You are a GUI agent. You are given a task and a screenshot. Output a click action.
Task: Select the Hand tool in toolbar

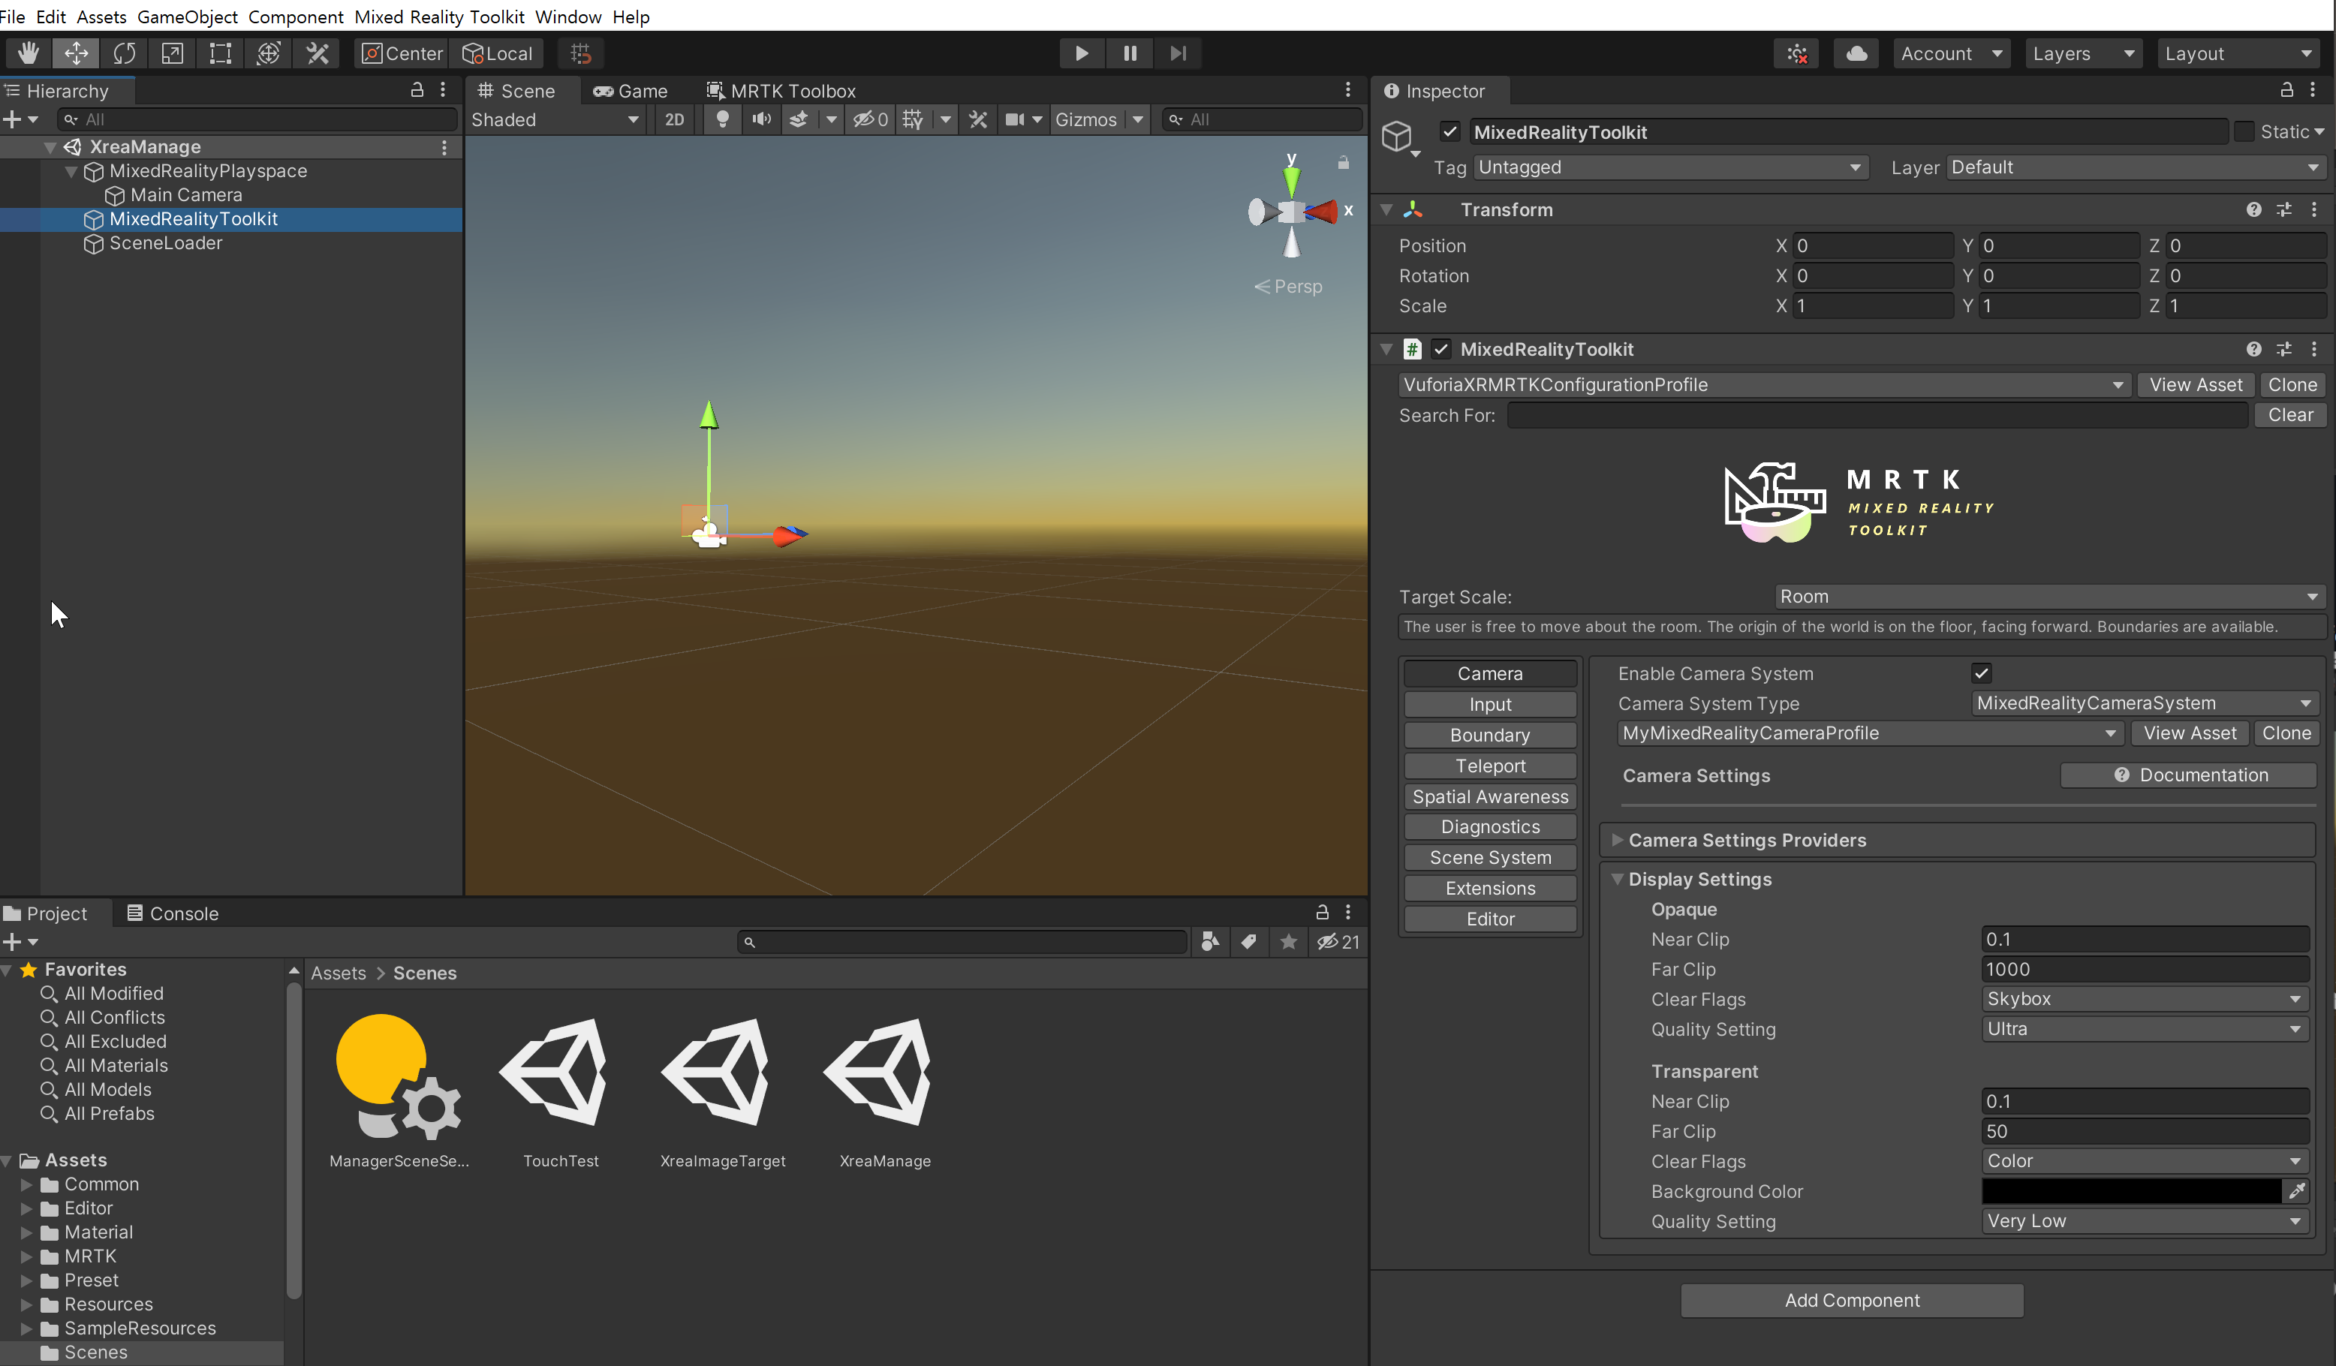pyautogui.click(x=28, y=54)
